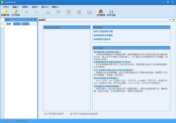The width and height of the screenshot is (176, 123).
Task: Open link 如何预览过滤文件
Action: [102, 39]
